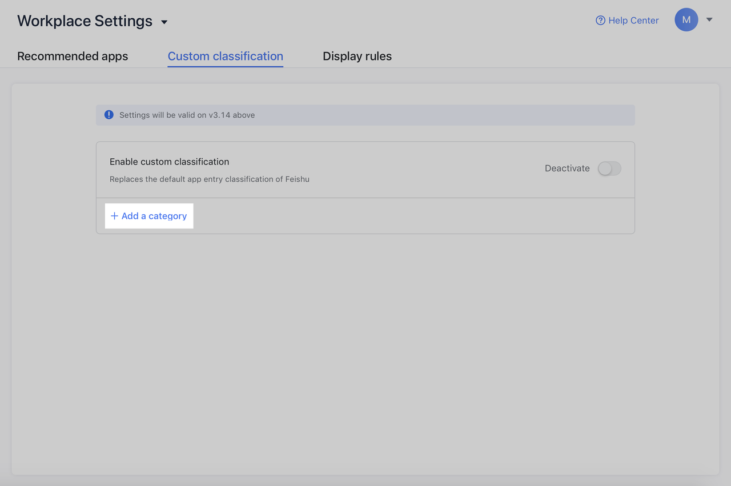This screenshot has width=731, height=486.
Task: Click the Help Center question mark icon
Action: coord(600,21)
